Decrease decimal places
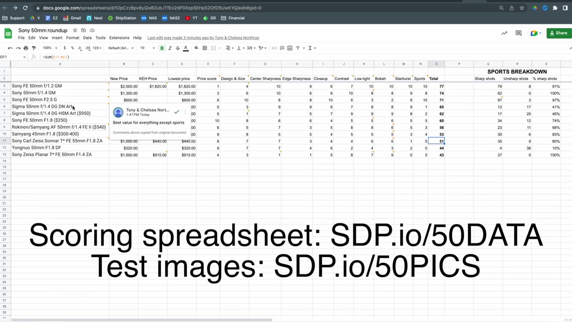Screen dimensions: 572x322 pos(80,48)
